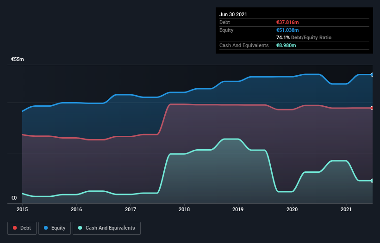This screenshot has width=380, height=243.
Task: Click the €51.038m equity value
Action: (x=287, y=30)
